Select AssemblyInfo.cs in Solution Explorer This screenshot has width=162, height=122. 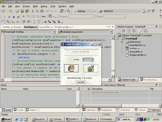click(x=137, y=45)
